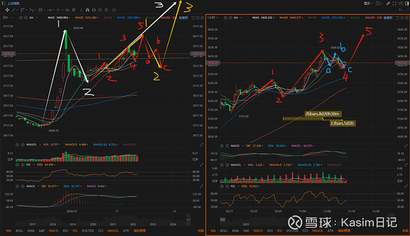
Task: Open the Fibonacci tool dropdown
Action: click(45, 10)
